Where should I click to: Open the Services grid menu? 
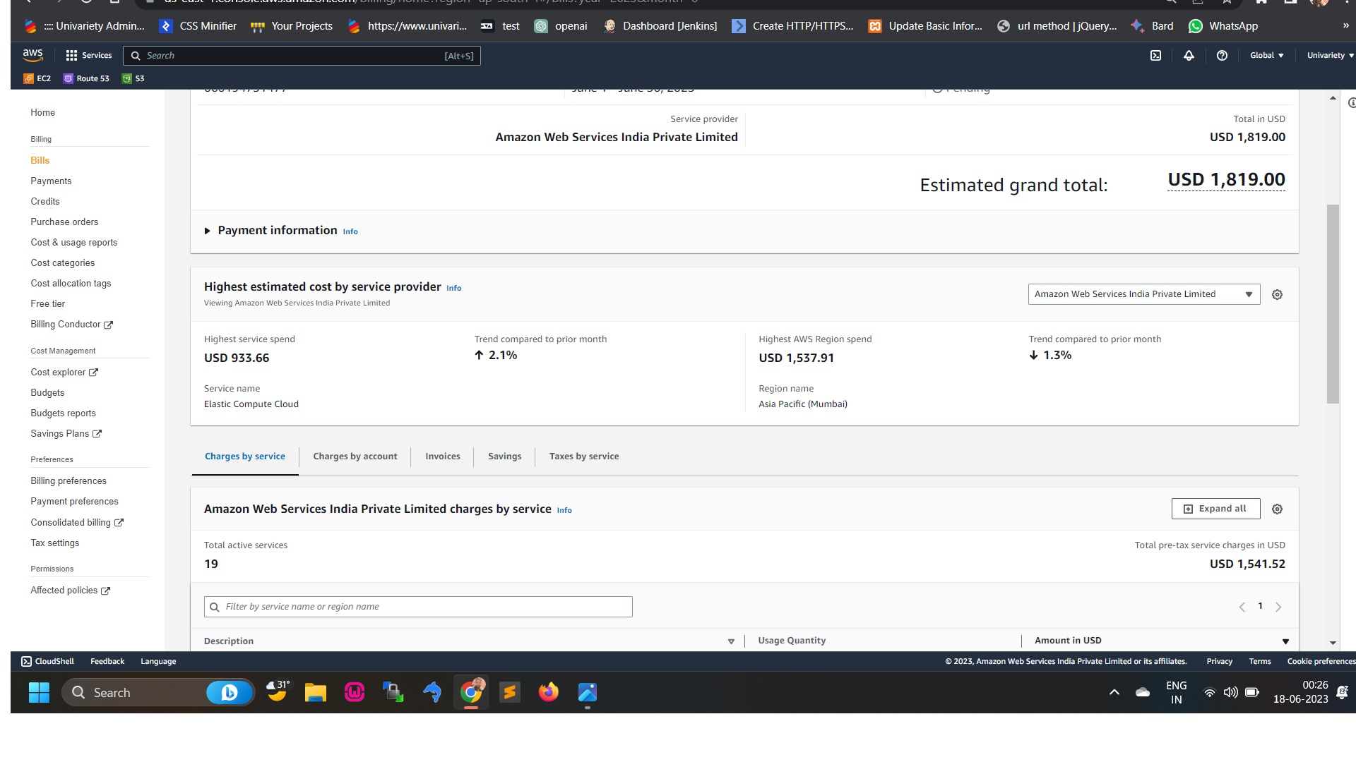[x=88, y=55]
